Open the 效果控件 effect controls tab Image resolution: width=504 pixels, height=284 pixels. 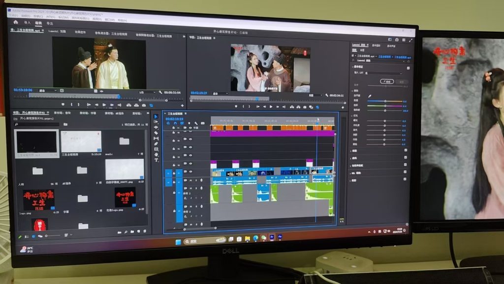coord(80,32)
